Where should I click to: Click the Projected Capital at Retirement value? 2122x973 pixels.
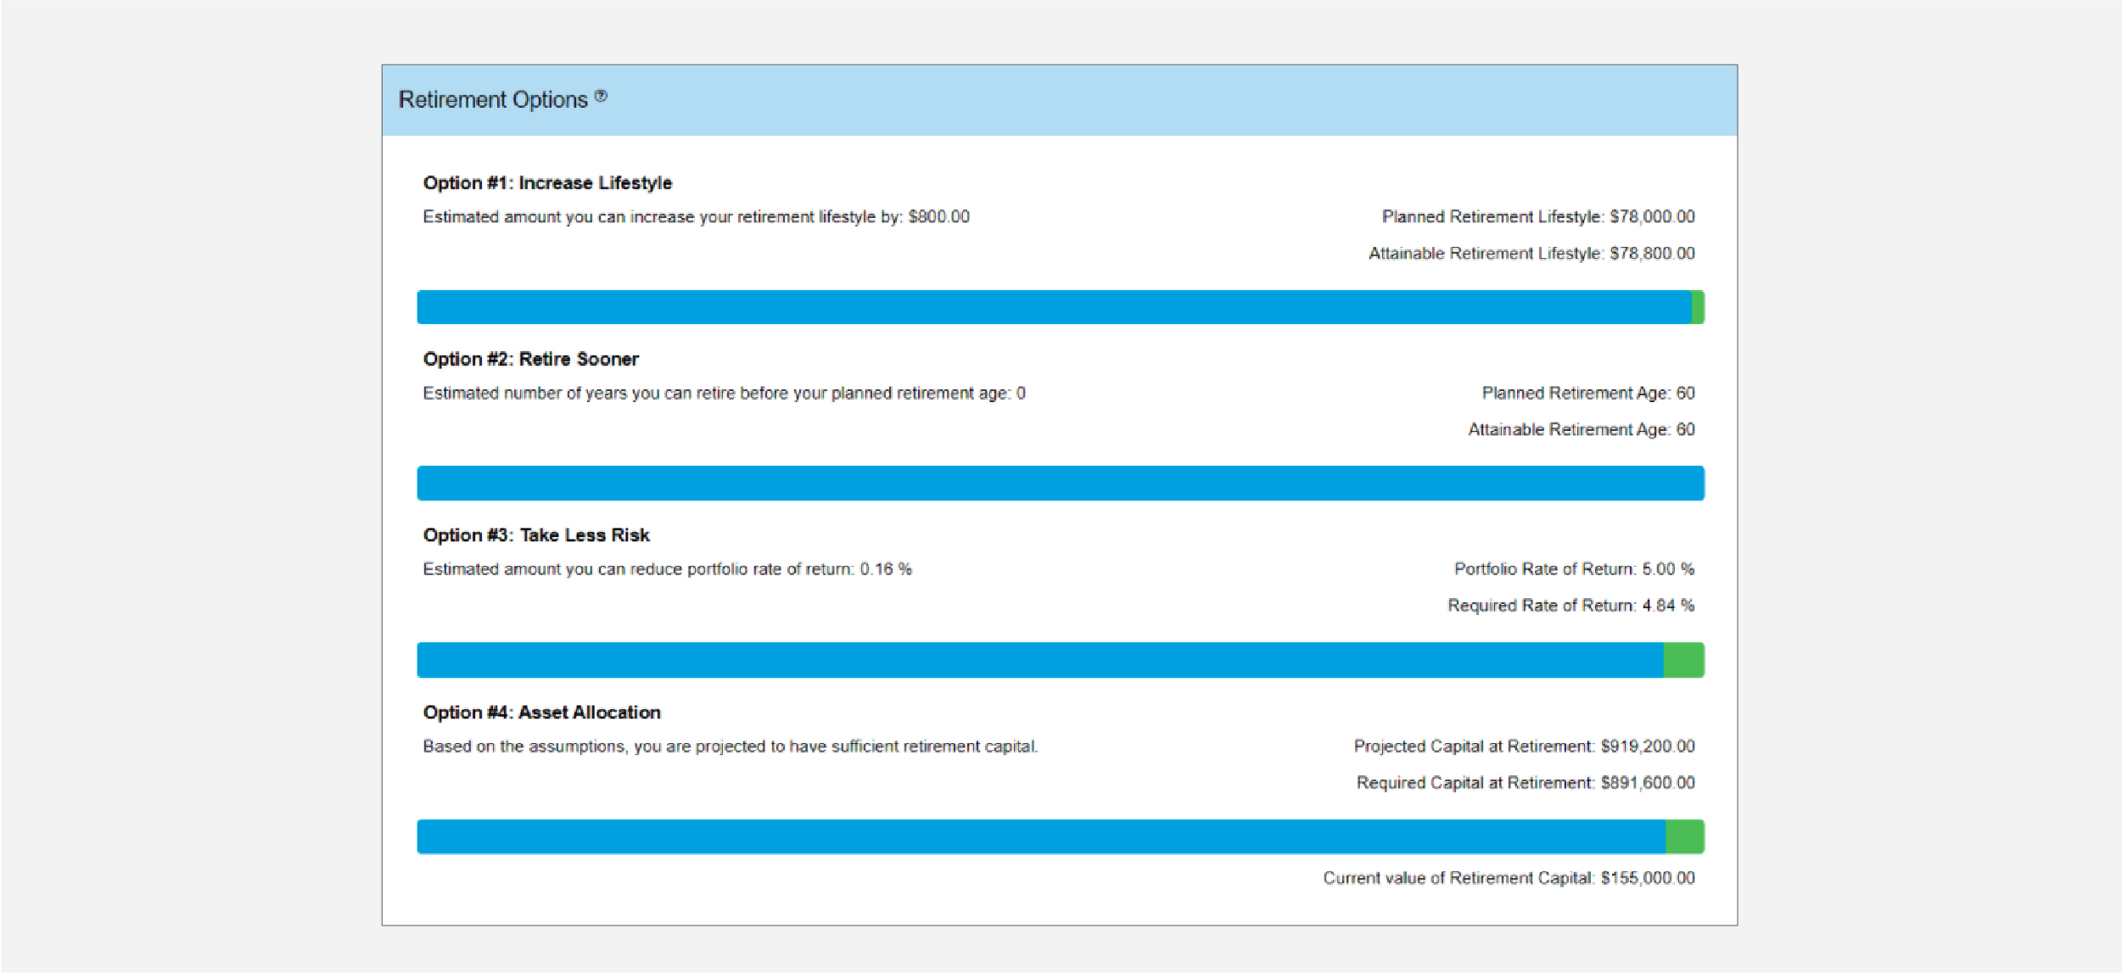tap(1647, 747)
